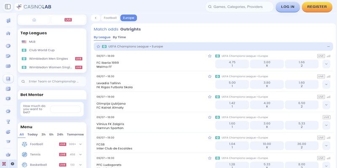Click the Basketball icon in Menu
Viewport: 337px width, 168px height.
pyautogui.click(x=24, y=165)
